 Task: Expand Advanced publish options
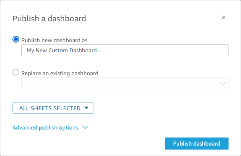[50, 127]
